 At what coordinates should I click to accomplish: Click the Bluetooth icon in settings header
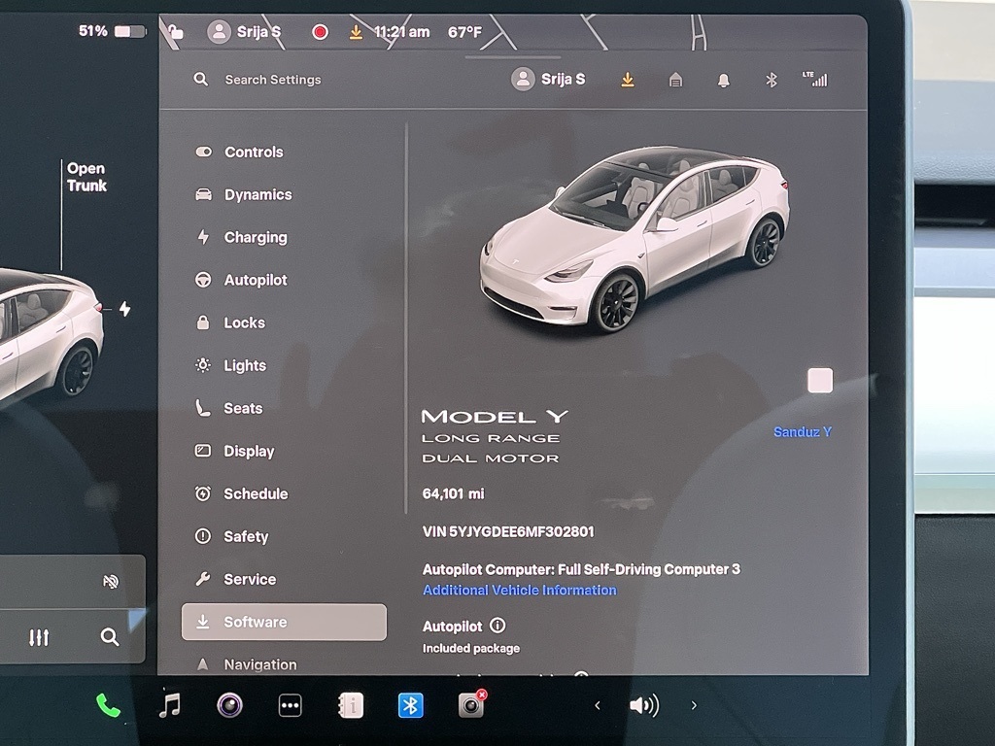771,80
